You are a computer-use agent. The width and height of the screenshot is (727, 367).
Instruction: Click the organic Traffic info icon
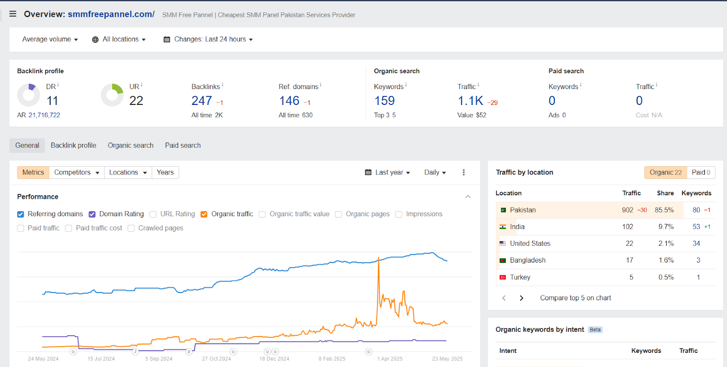pos(478,85)
